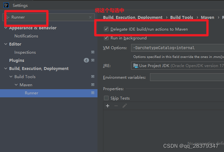The width and height of the screenshot is (224, 152).
Task: Click the Runner settings search field
Action: point(49,17)
